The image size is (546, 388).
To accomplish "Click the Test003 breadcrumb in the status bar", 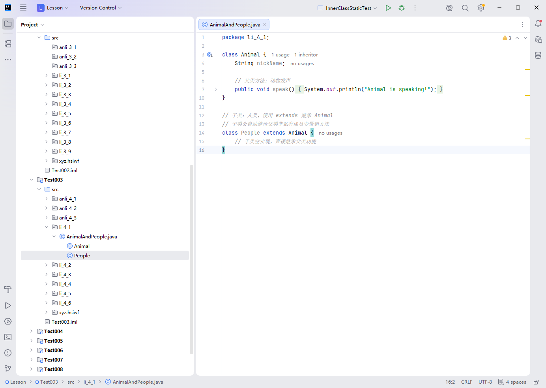I will tap(47, 382).
